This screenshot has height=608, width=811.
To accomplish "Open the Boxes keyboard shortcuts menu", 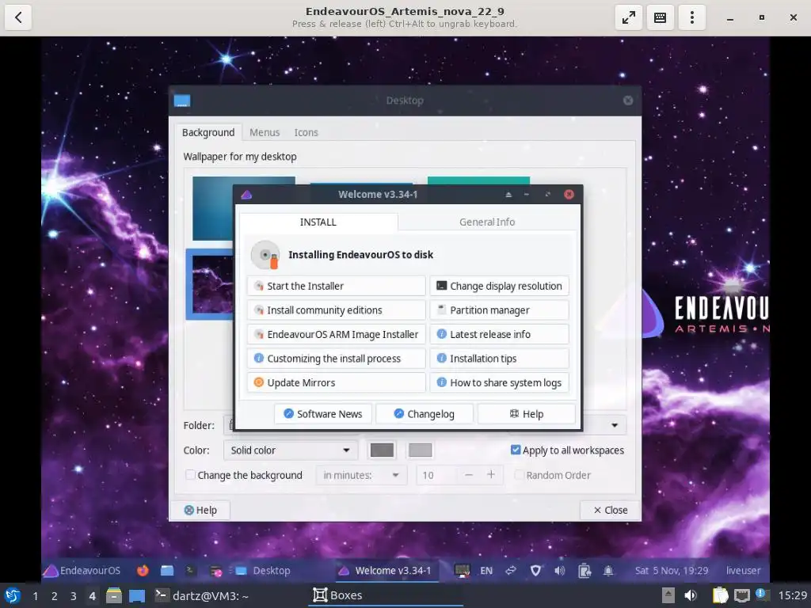I will coord(660,17).
